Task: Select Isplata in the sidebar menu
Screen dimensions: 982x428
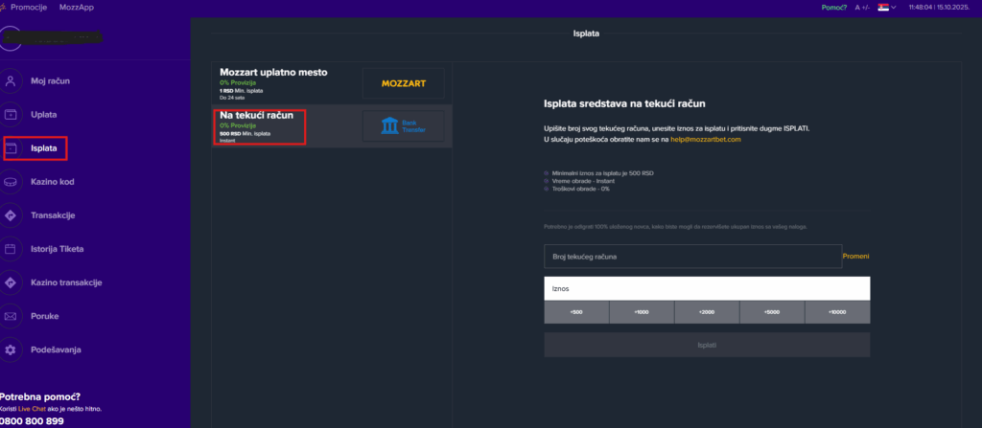Action: [x=44, y=148]
